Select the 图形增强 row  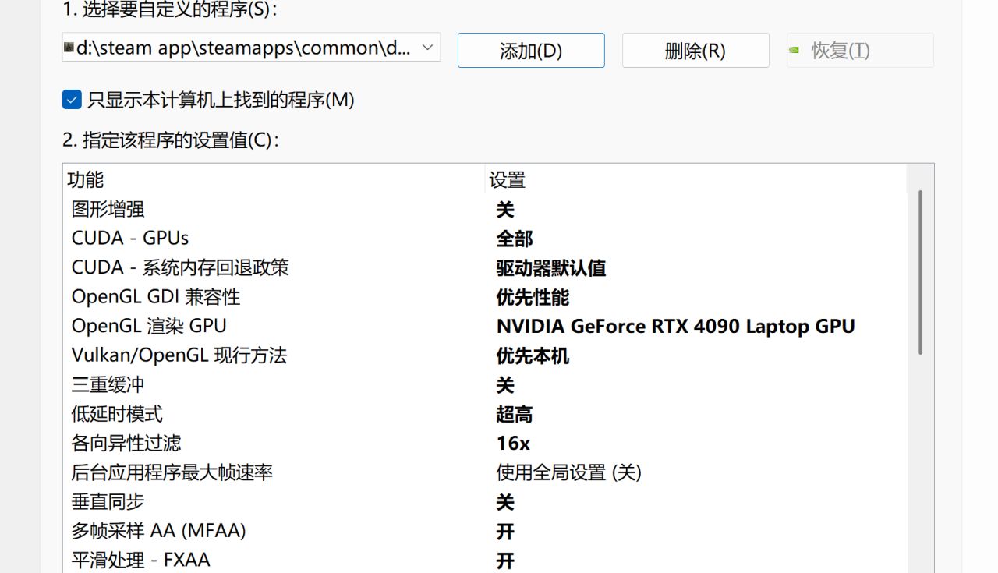(x=485, y=210)
